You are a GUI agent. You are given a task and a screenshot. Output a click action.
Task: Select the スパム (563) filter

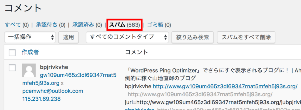[125, 25]
